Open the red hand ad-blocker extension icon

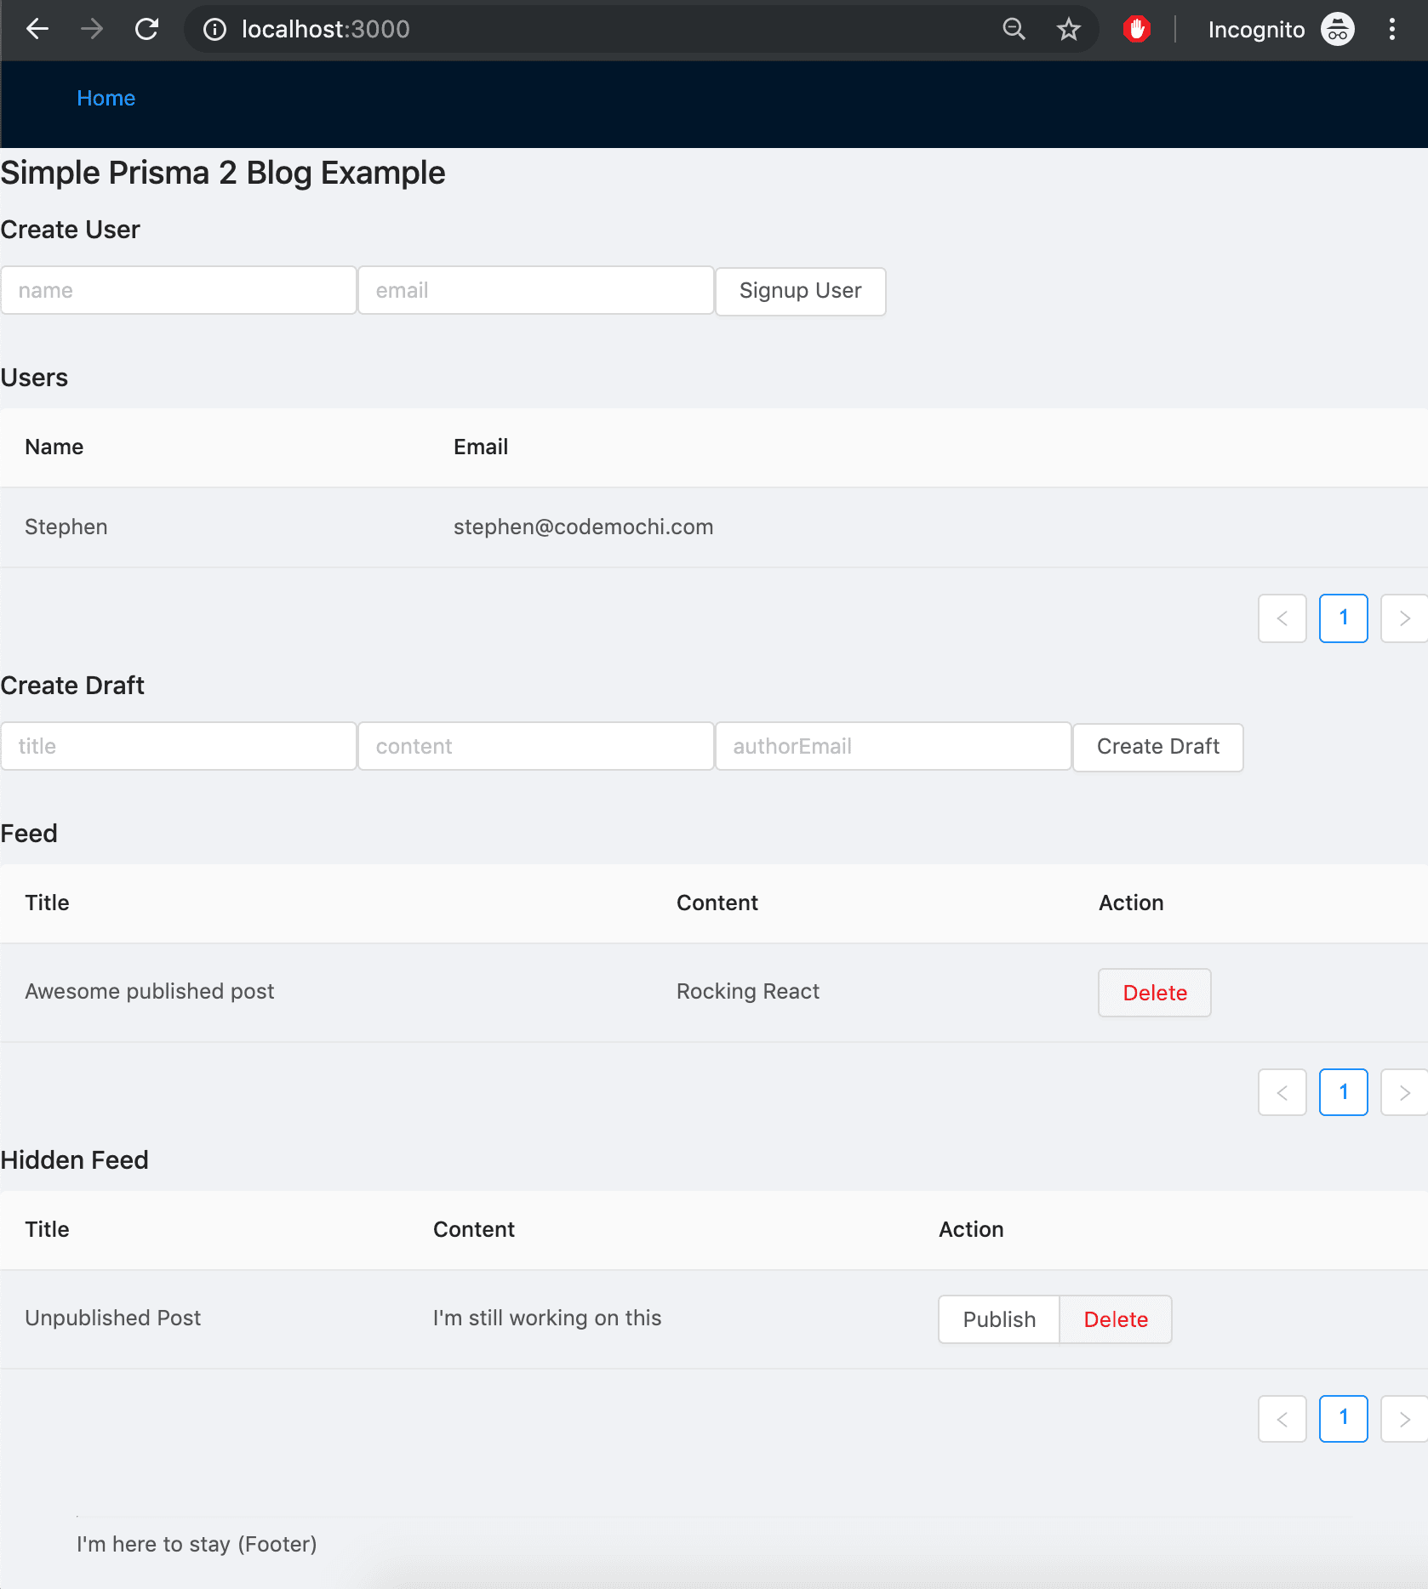[1136, 28]
